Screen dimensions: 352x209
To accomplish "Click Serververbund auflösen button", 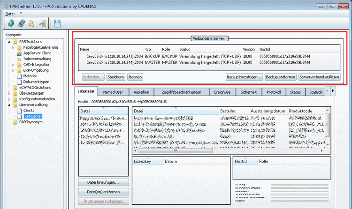I will 319,77.
